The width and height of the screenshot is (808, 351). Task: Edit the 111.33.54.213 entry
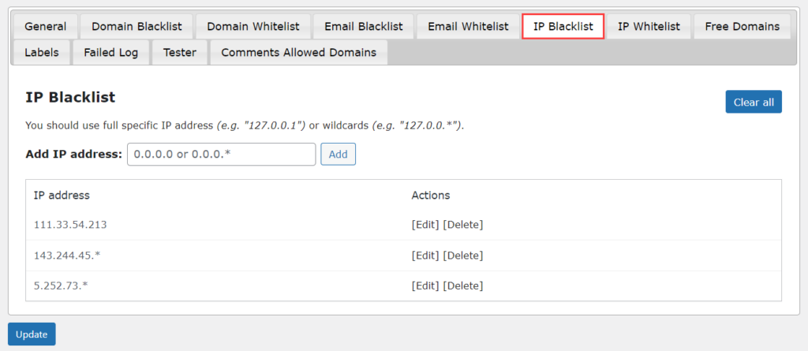click(425, 225)
